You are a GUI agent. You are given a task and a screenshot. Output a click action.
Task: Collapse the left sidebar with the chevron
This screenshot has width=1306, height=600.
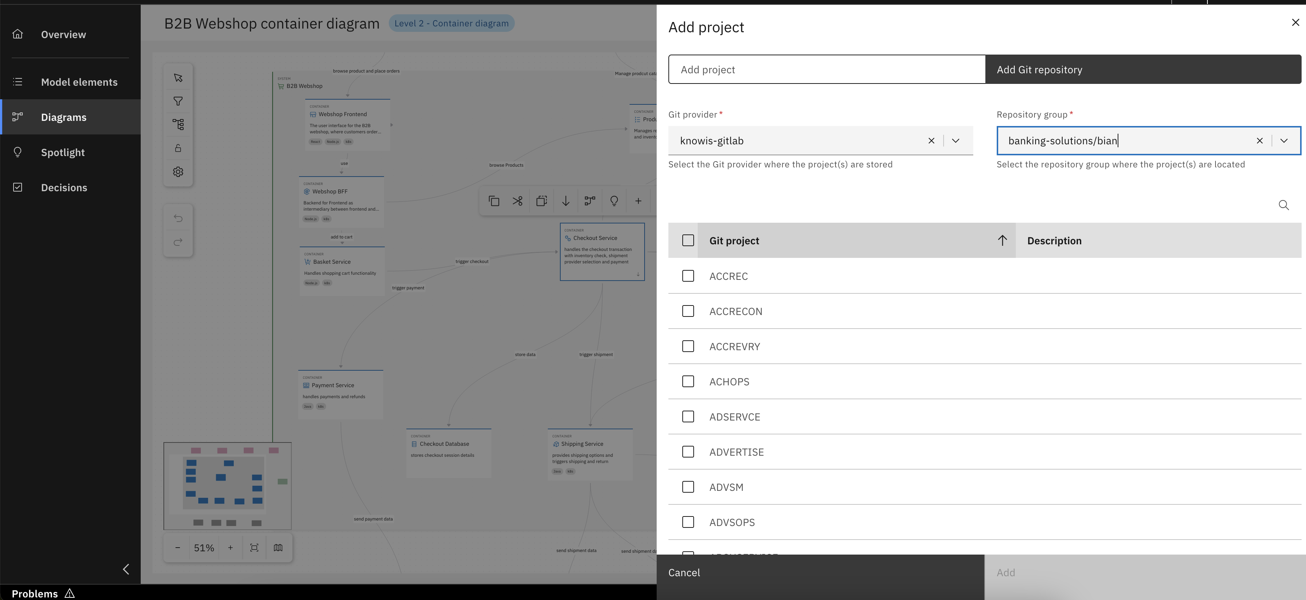coord(126,569)
